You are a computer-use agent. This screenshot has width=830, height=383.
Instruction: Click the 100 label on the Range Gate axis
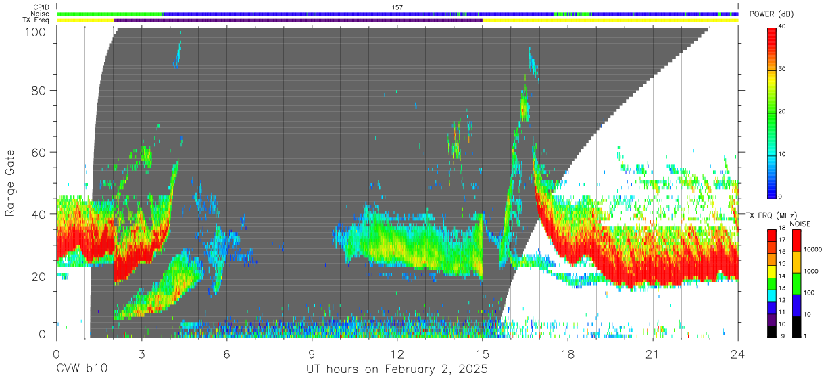pos(36,32)
